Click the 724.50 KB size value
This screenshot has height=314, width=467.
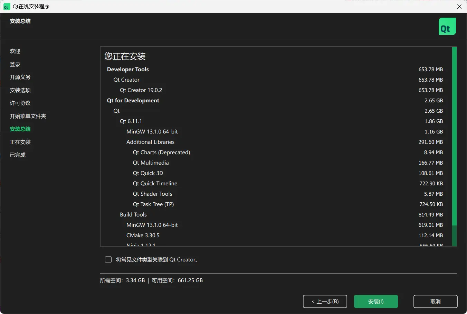tap(431, 204)
